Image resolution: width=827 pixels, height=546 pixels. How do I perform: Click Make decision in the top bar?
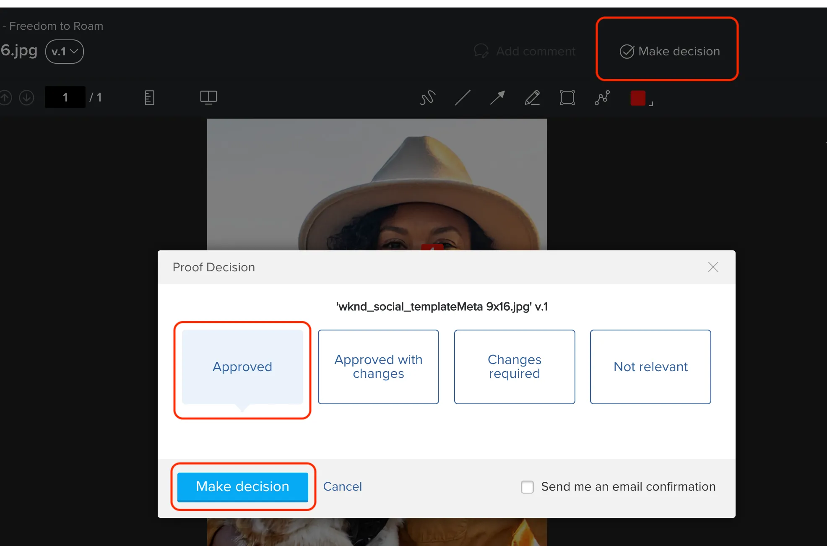(670, 51)
